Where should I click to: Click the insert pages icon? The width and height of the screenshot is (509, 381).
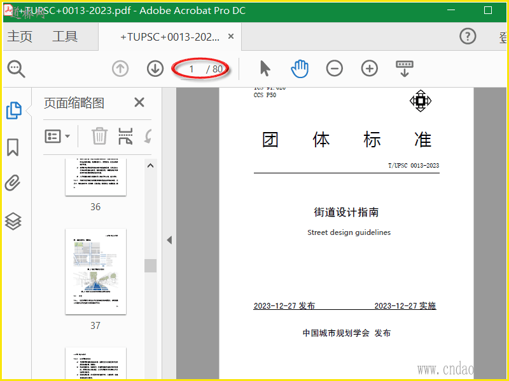[125, 136]
